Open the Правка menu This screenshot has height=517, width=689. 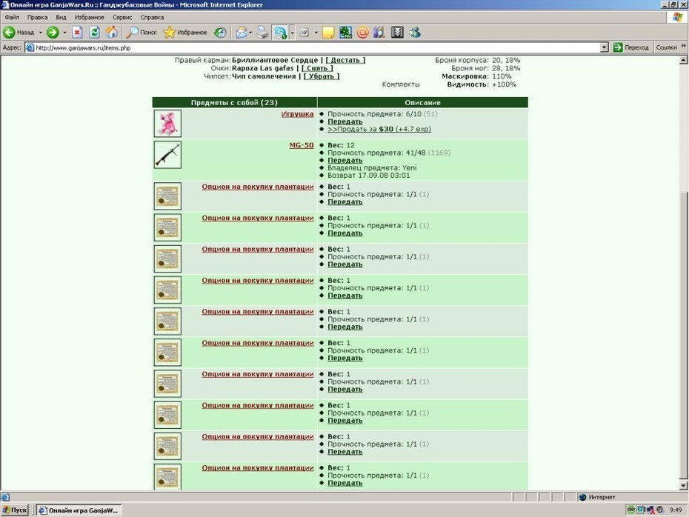pos(37,18)
